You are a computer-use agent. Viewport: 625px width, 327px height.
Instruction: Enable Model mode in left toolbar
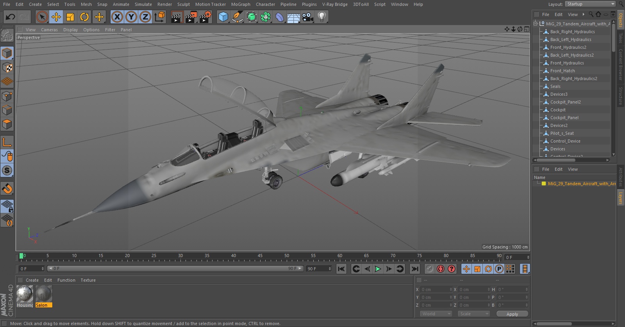[7, 53]
